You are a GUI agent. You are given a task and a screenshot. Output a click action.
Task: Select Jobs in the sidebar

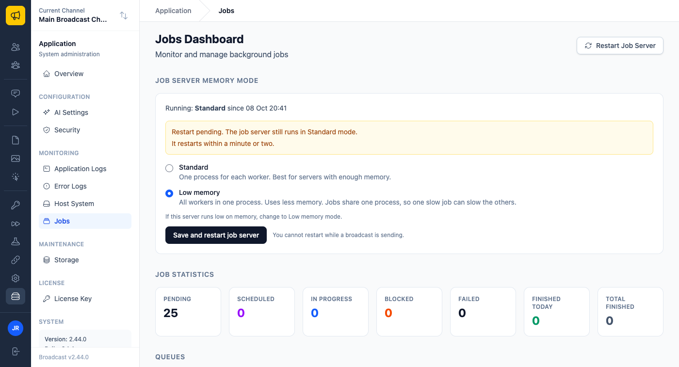(x=85, y=221)
